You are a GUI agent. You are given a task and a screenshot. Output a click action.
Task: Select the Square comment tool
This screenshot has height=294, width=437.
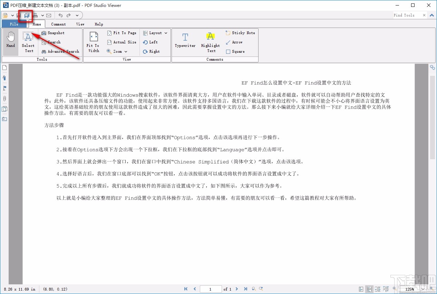click(235, 51)
